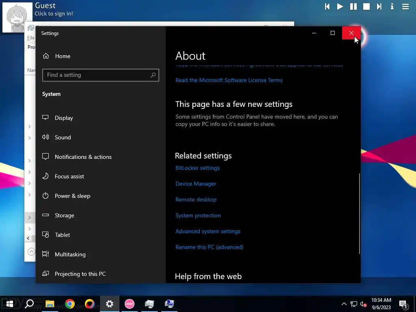Open the Action Center notifications
The height and width of the screenshot is (312, 416).
(403, 304)
